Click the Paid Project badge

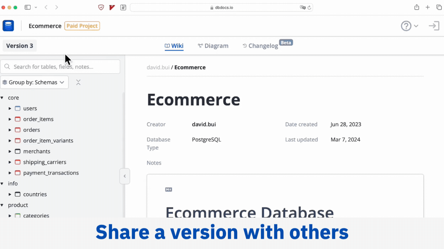(82, 26)
